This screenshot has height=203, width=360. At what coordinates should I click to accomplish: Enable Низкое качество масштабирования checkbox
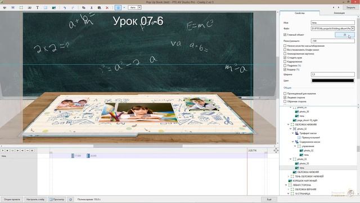tap(285, 46)
